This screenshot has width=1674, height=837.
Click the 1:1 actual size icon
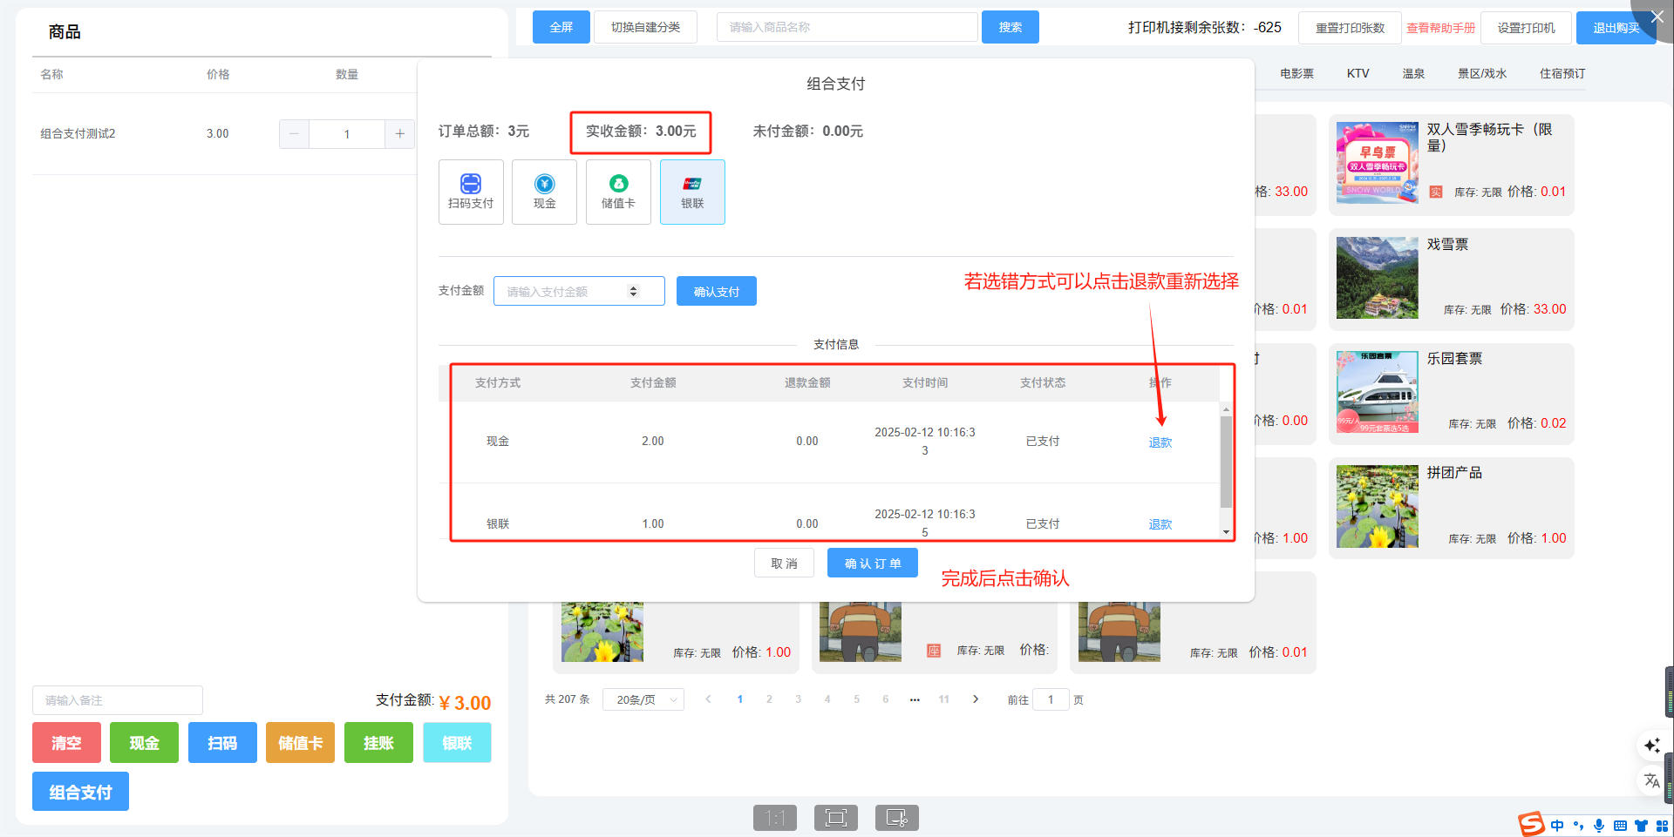point(774,818)
